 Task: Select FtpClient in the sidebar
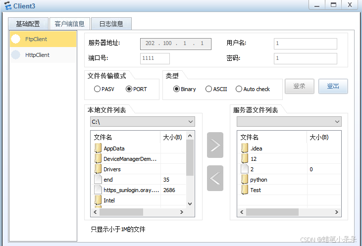coord(43,39)
